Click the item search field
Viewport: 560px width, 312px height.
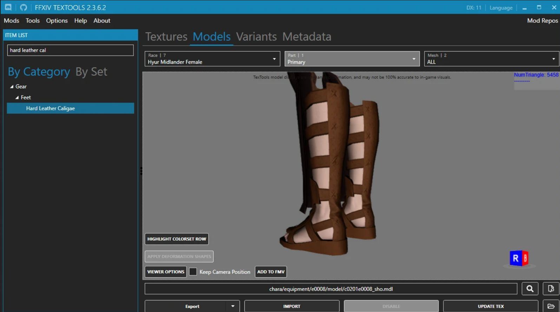[x=70, y=50]
